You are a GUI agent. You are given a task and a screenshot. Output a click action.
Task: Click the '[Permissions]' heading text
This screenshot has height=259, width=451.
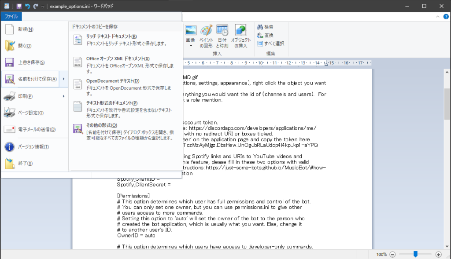[133, 196]
